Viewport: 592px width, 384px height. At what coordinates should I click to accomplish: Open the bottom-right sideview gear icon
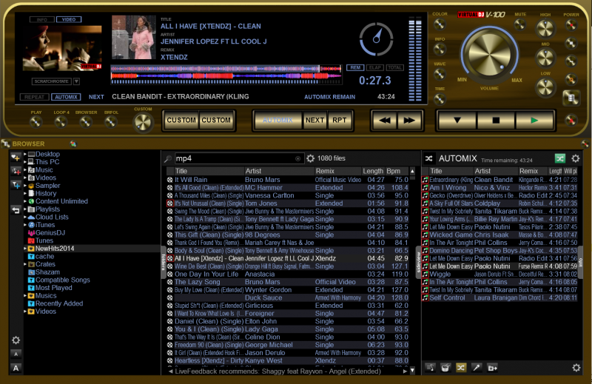pos(576,368)
